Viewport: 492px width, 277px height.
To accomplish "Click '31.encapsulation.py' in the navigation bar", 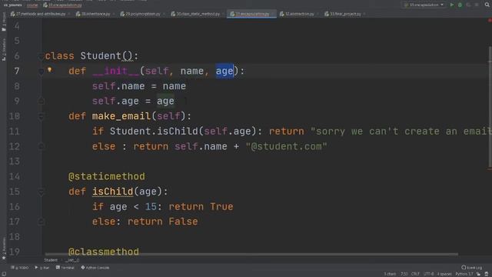I will (62, 5).
